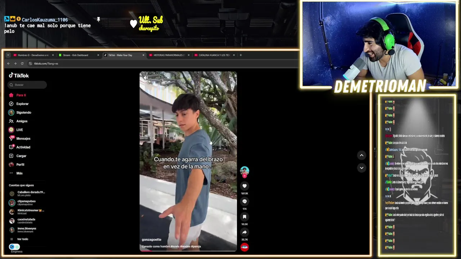Open gonzagoette username link

152,240
